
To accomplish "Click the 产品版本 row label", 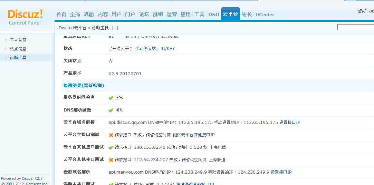I will [x=72, y=73].
